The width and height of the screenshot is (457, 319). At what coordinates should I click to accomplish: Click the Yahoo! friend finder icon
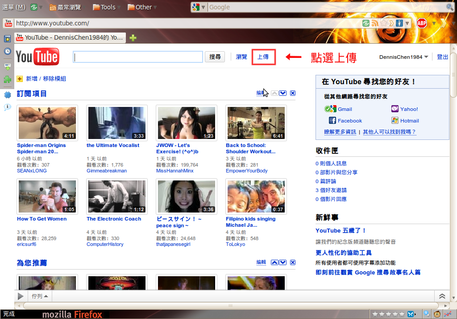pos(395,109)
